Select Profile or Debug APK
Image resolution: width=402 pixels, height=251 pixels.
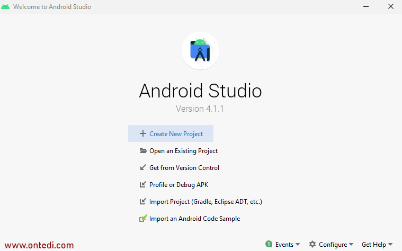coord(178,185)
